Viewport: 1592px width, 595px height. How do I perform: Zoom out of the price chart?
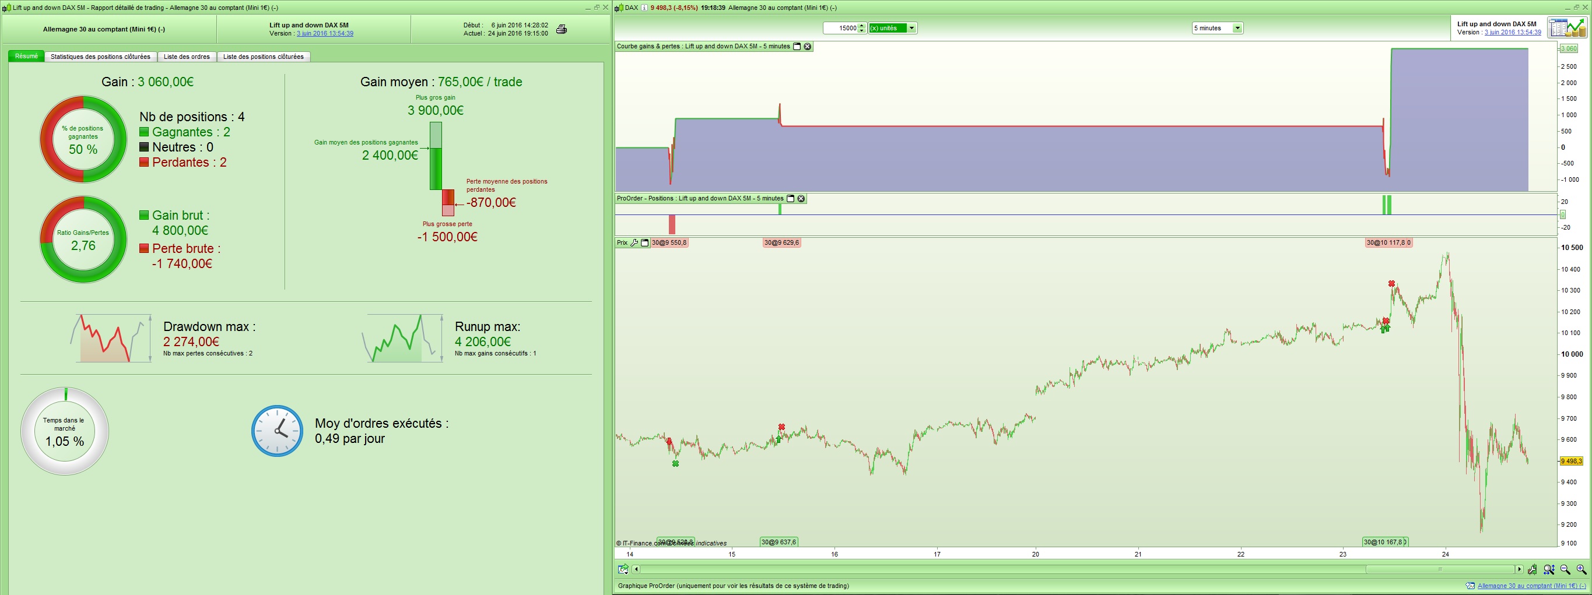coord(1565,570)
